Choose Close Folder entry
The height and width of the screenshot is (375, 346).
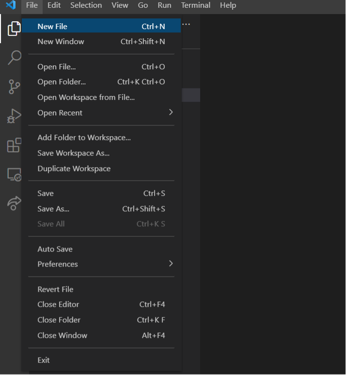click(x=101, y=320)
